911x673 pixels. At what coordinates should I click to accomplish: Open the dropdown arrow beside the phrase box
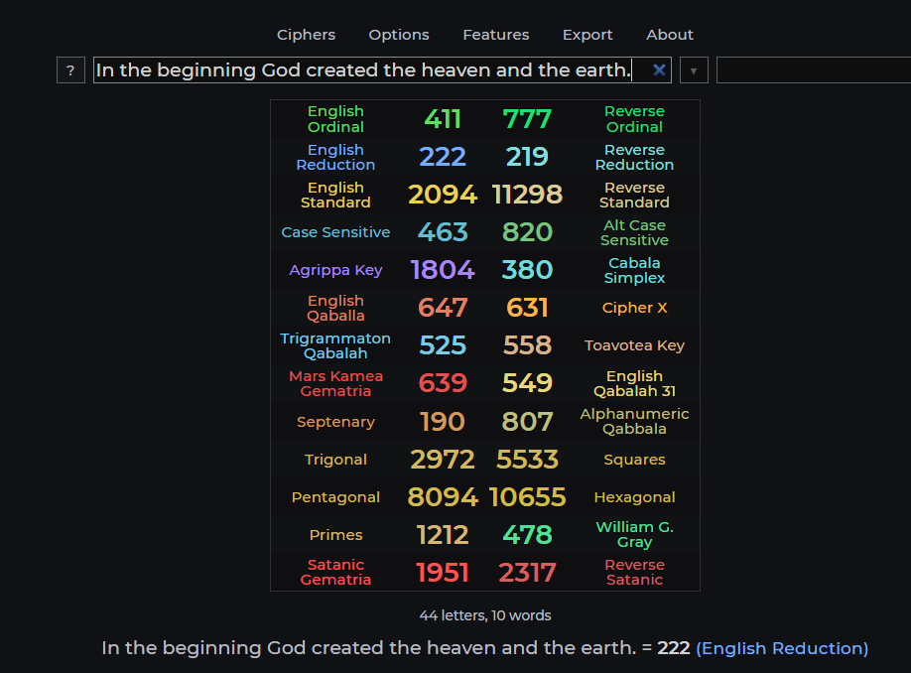point(694,70)
